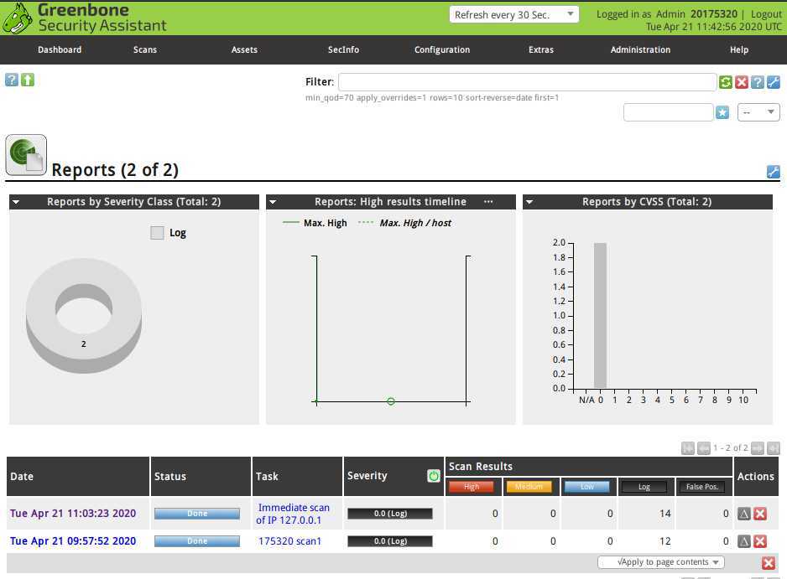Go to first page arrow icon above table
Image resolution: width=787 pixels, height=579 pixels.
688,447
